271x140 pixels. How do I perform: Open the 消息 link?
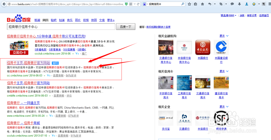coord(242,15)
